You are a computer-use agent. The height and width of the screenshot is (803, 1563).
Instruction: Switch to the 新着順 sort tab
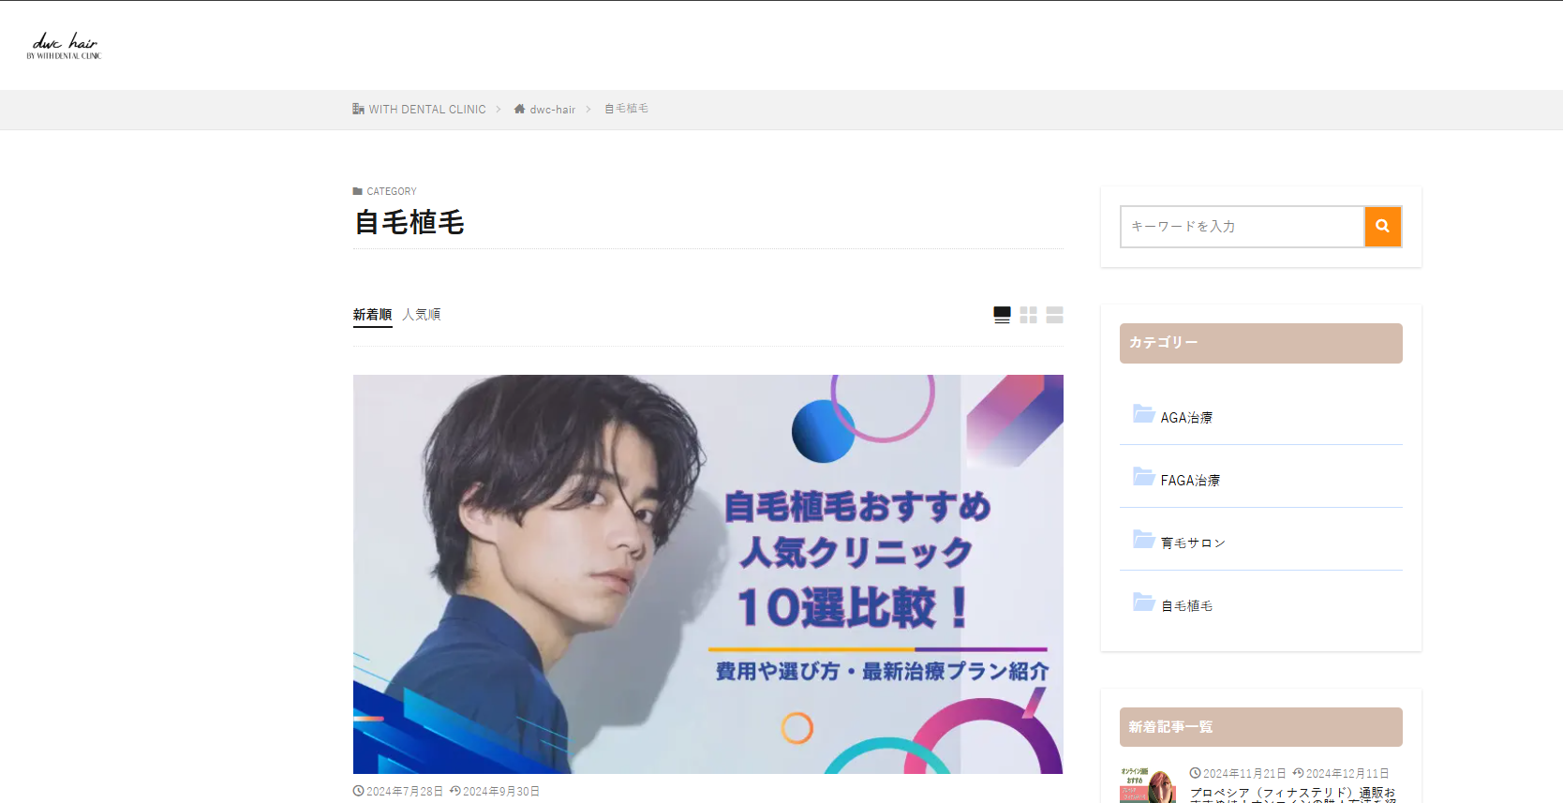pos(372,315)
